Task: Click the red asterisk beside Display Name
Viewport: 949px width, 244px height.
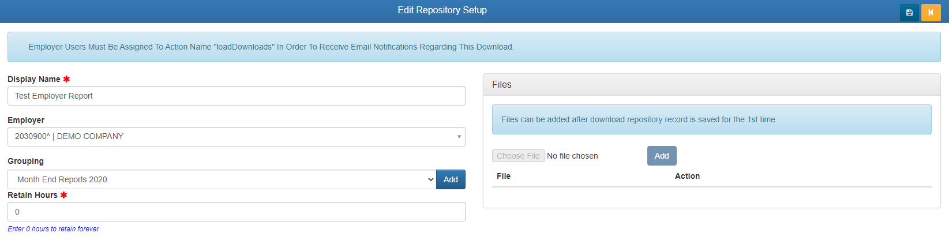Action: (x=66, y=79)
